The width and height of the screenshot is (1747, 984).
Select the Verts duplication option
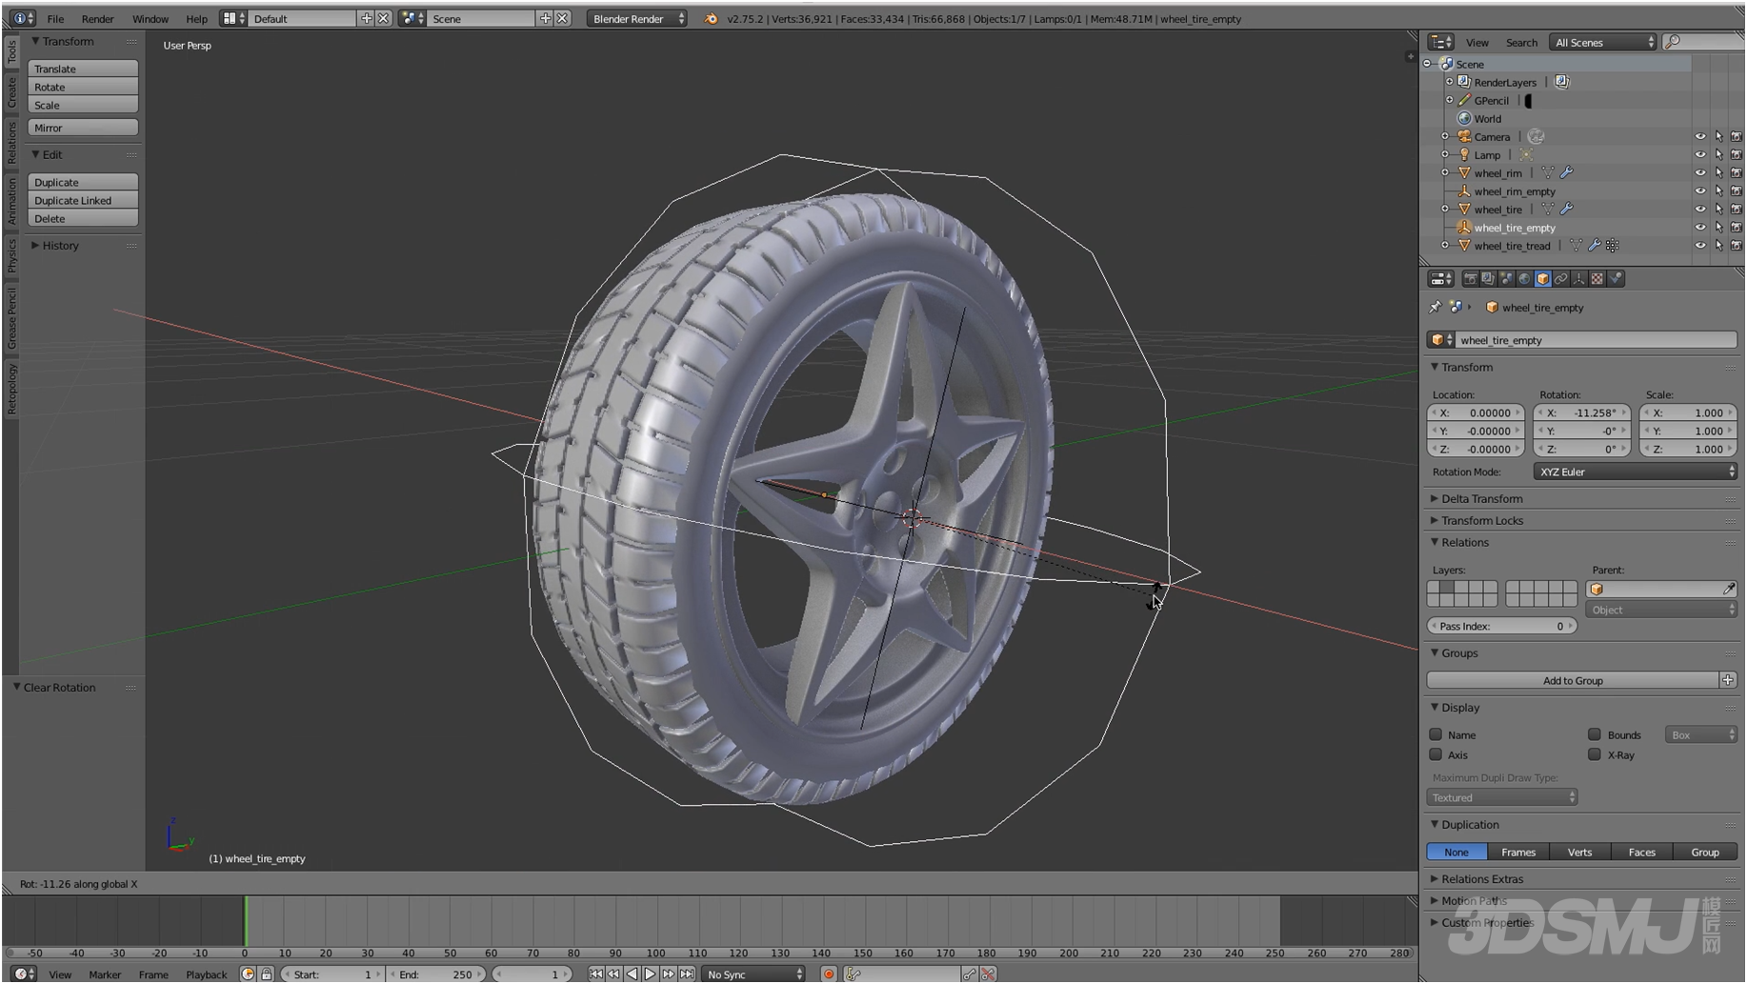(x=1579, y=852)
